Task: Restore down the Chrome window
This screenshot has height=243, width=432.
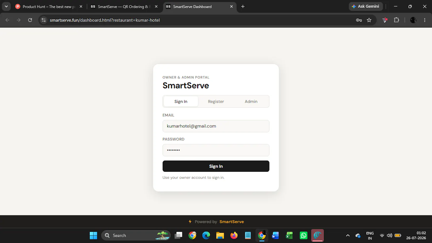Action: (410, 6)
